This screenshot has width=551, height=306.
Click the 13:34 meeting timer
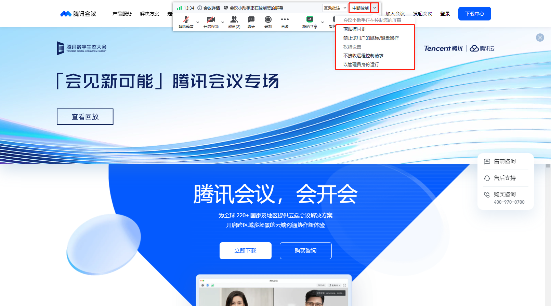tap(189, 8)
